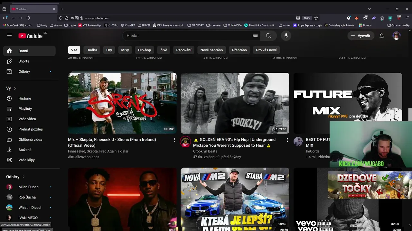Open Historie in the sidebar

(29, 98)
